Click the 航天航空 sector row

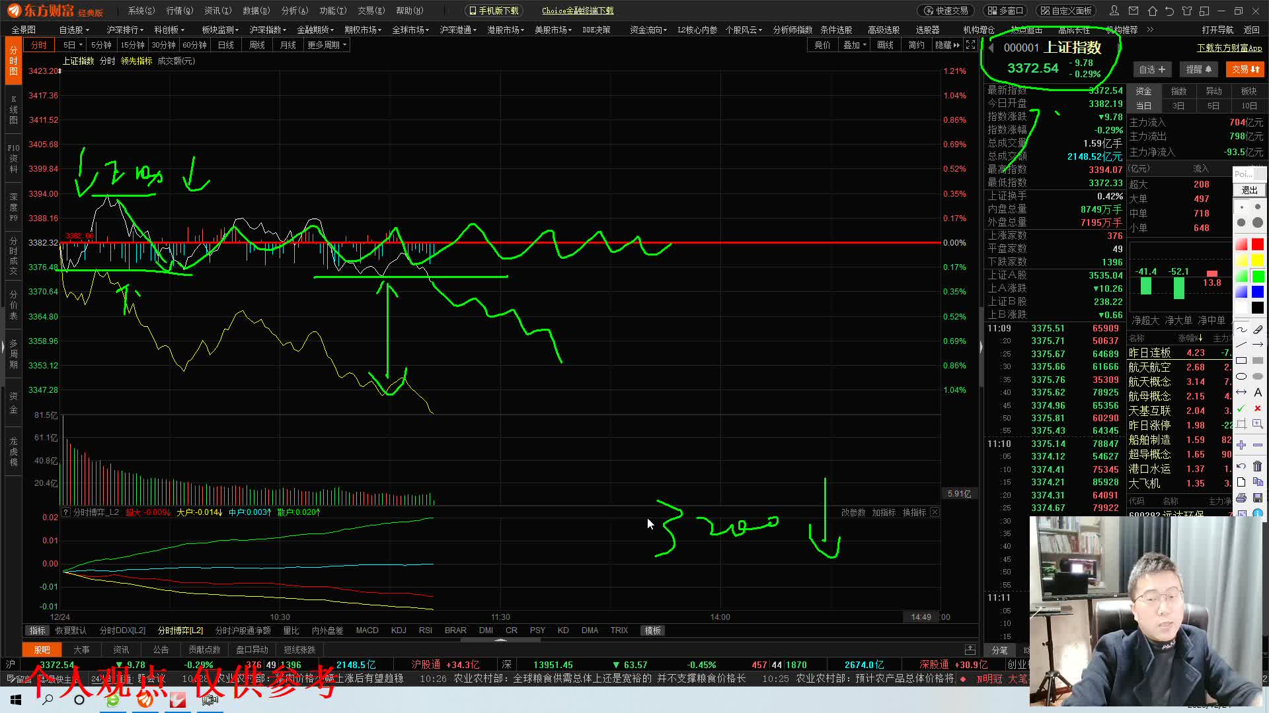point(1180,367)
